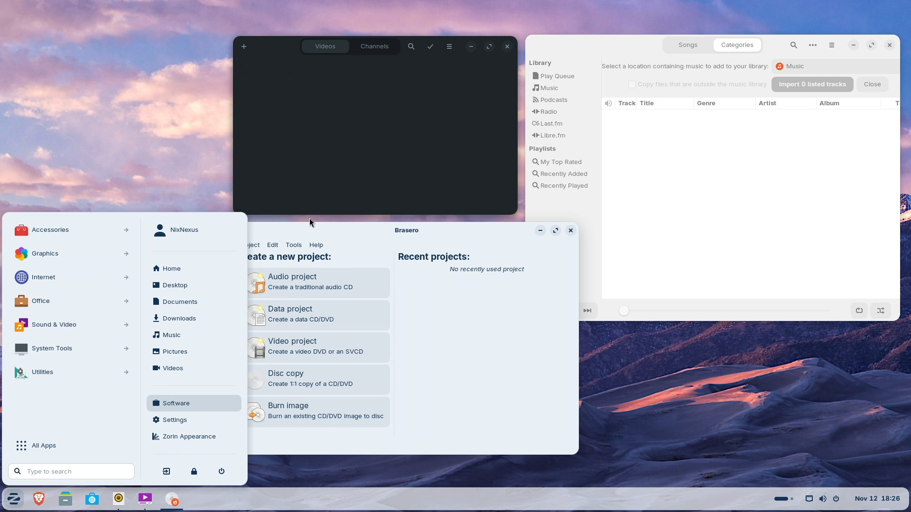Switch to the Channels tab

374,46
